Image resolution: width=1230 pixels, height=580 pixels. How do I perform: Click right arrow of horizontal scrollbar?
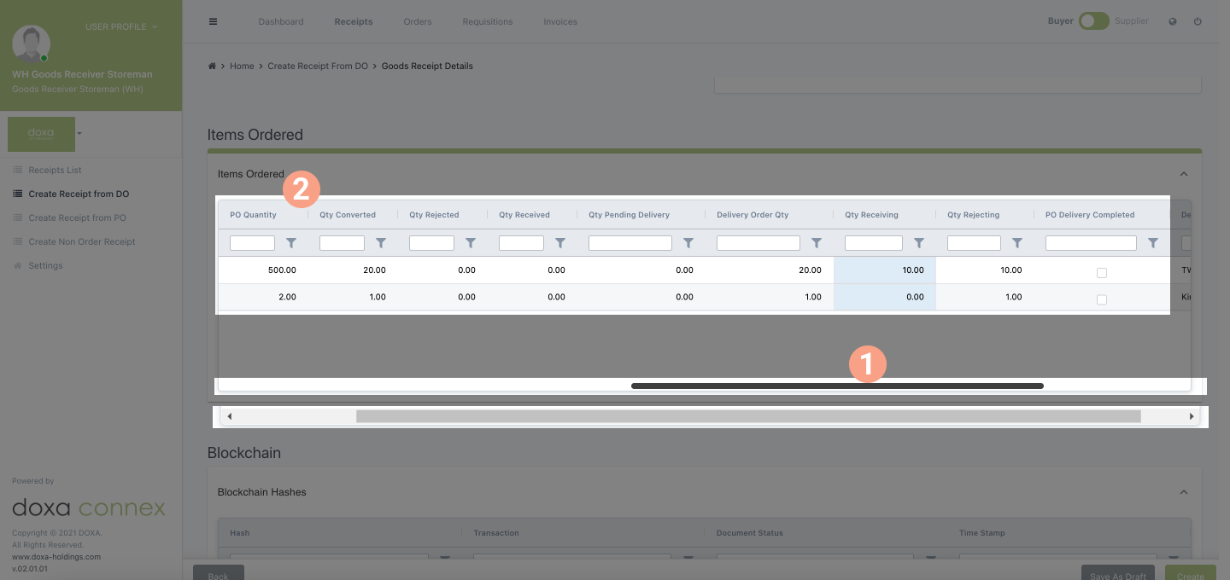[x=1192, y=416]
